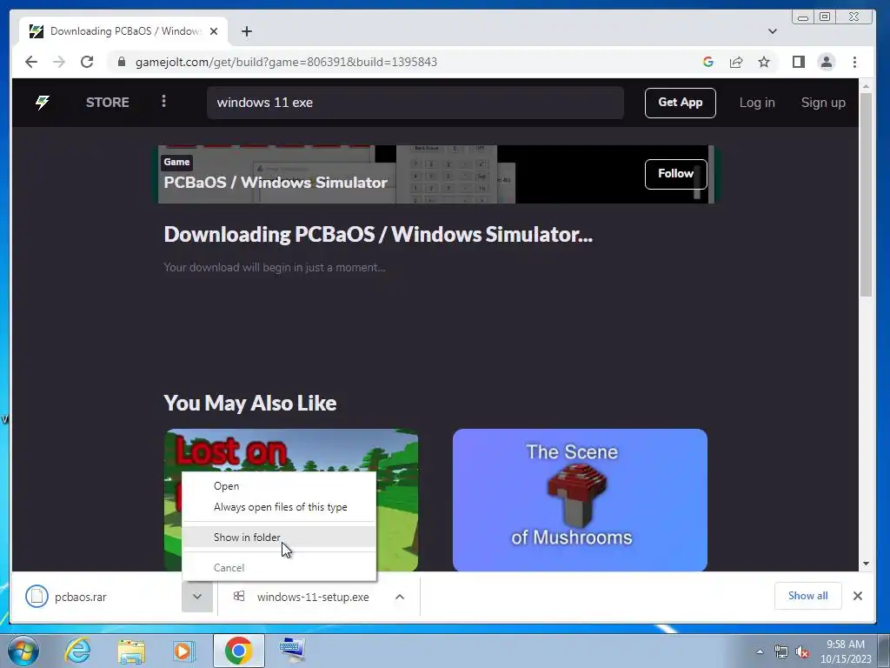Focus the search field containing windows 11 exe
The height and width of the screenshot is (668, 890).
tap(415, 103)
